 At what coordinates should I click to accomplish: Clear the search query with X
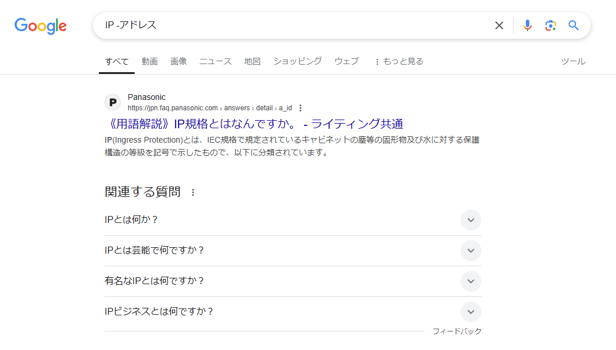499,25
